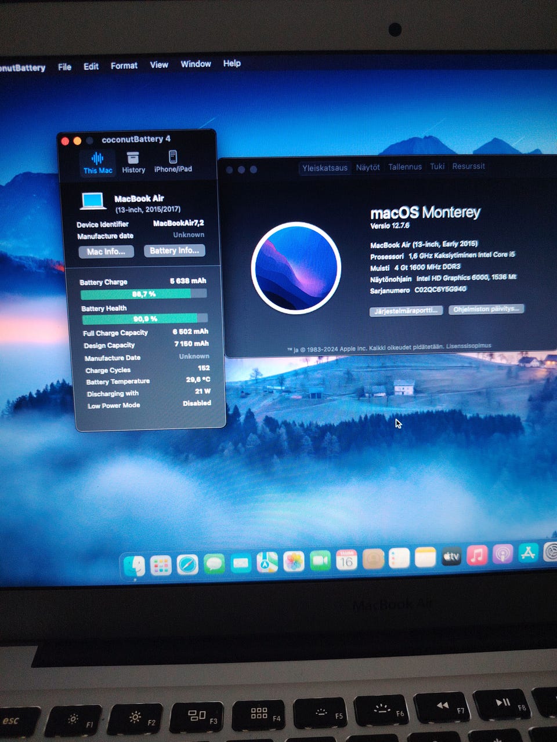Open Launchpad in the Dock
Viewport: 557px width, 742px height.
[x=161, y=565]
